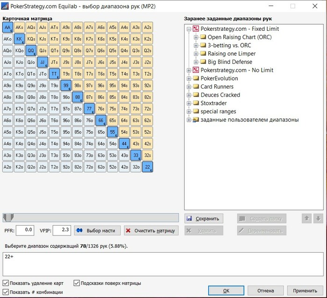Select the QQ pair cell
Screen dimensions: 327x298
31,51
